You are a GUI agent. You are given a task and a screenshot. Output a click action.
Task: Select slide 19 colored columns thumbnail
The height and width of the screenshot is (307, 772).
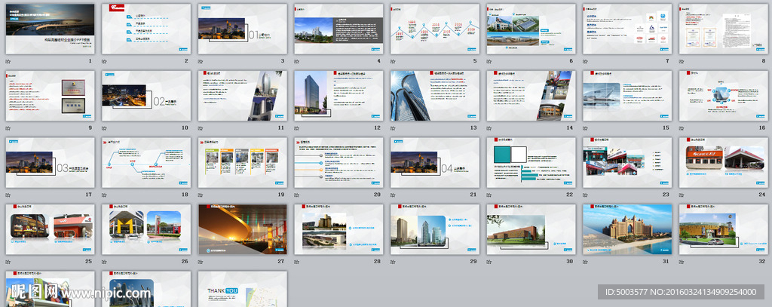click(243, 163)
